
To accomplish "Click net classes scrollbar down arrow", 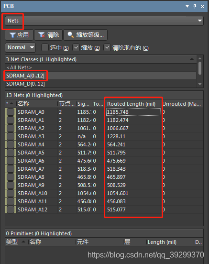I will (x=200, y=84).
